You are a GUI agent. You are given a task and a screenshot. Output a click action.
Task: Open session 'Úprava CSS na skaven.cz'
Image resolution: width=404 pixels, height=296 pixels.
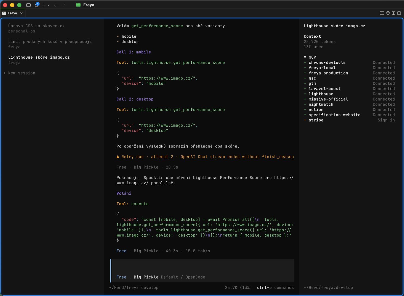point(36,28)
